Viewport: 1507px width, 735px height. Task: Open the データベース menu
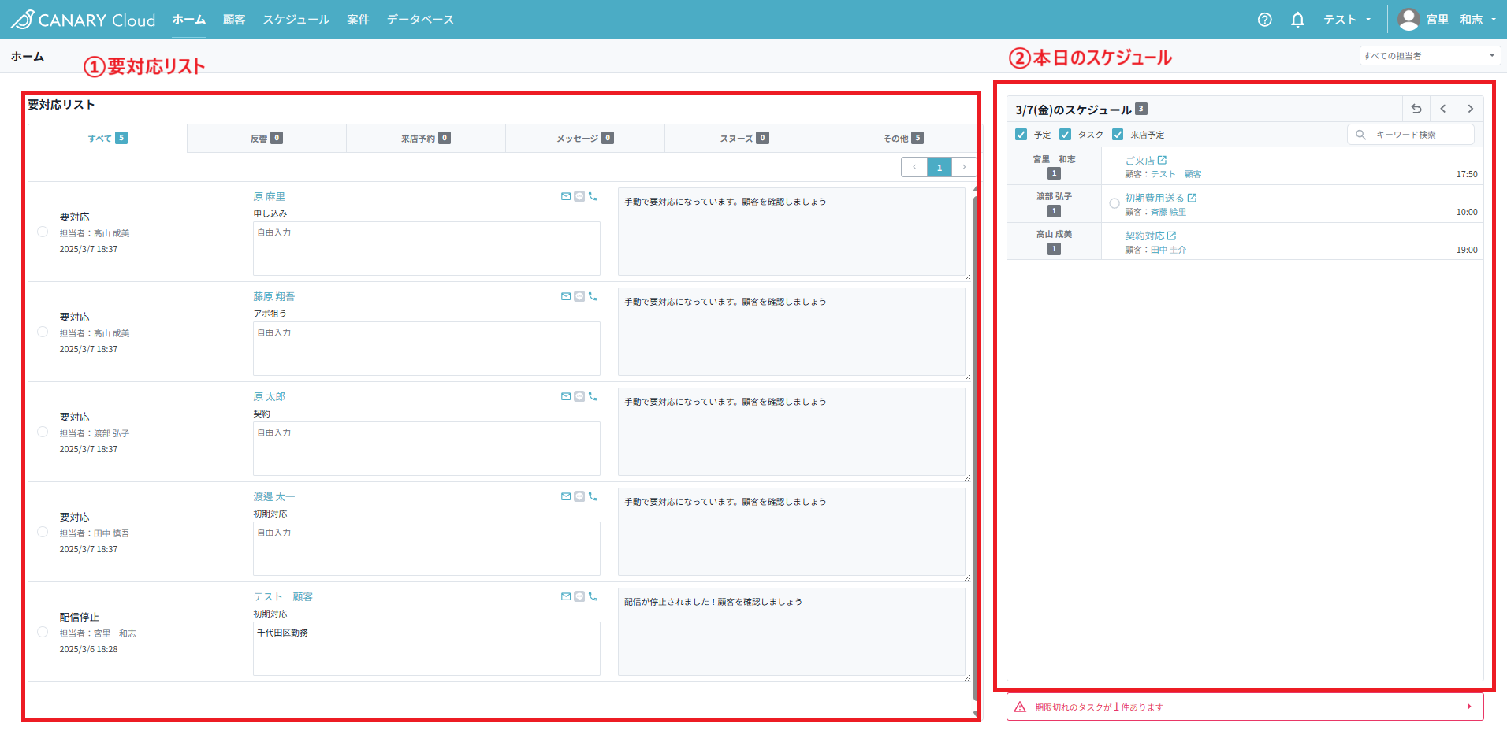click(420, 20)
